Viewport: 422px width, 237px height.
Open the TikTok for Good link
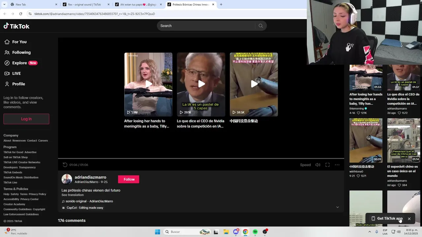coord(13,152)
